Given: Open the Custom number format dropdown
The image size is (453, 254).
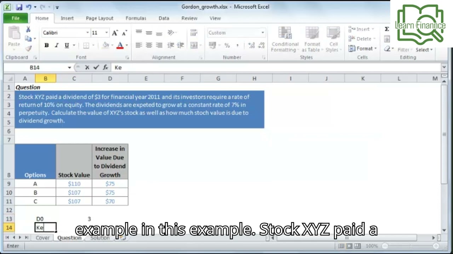Looking at the screenshot, I should tap(263, 33).
